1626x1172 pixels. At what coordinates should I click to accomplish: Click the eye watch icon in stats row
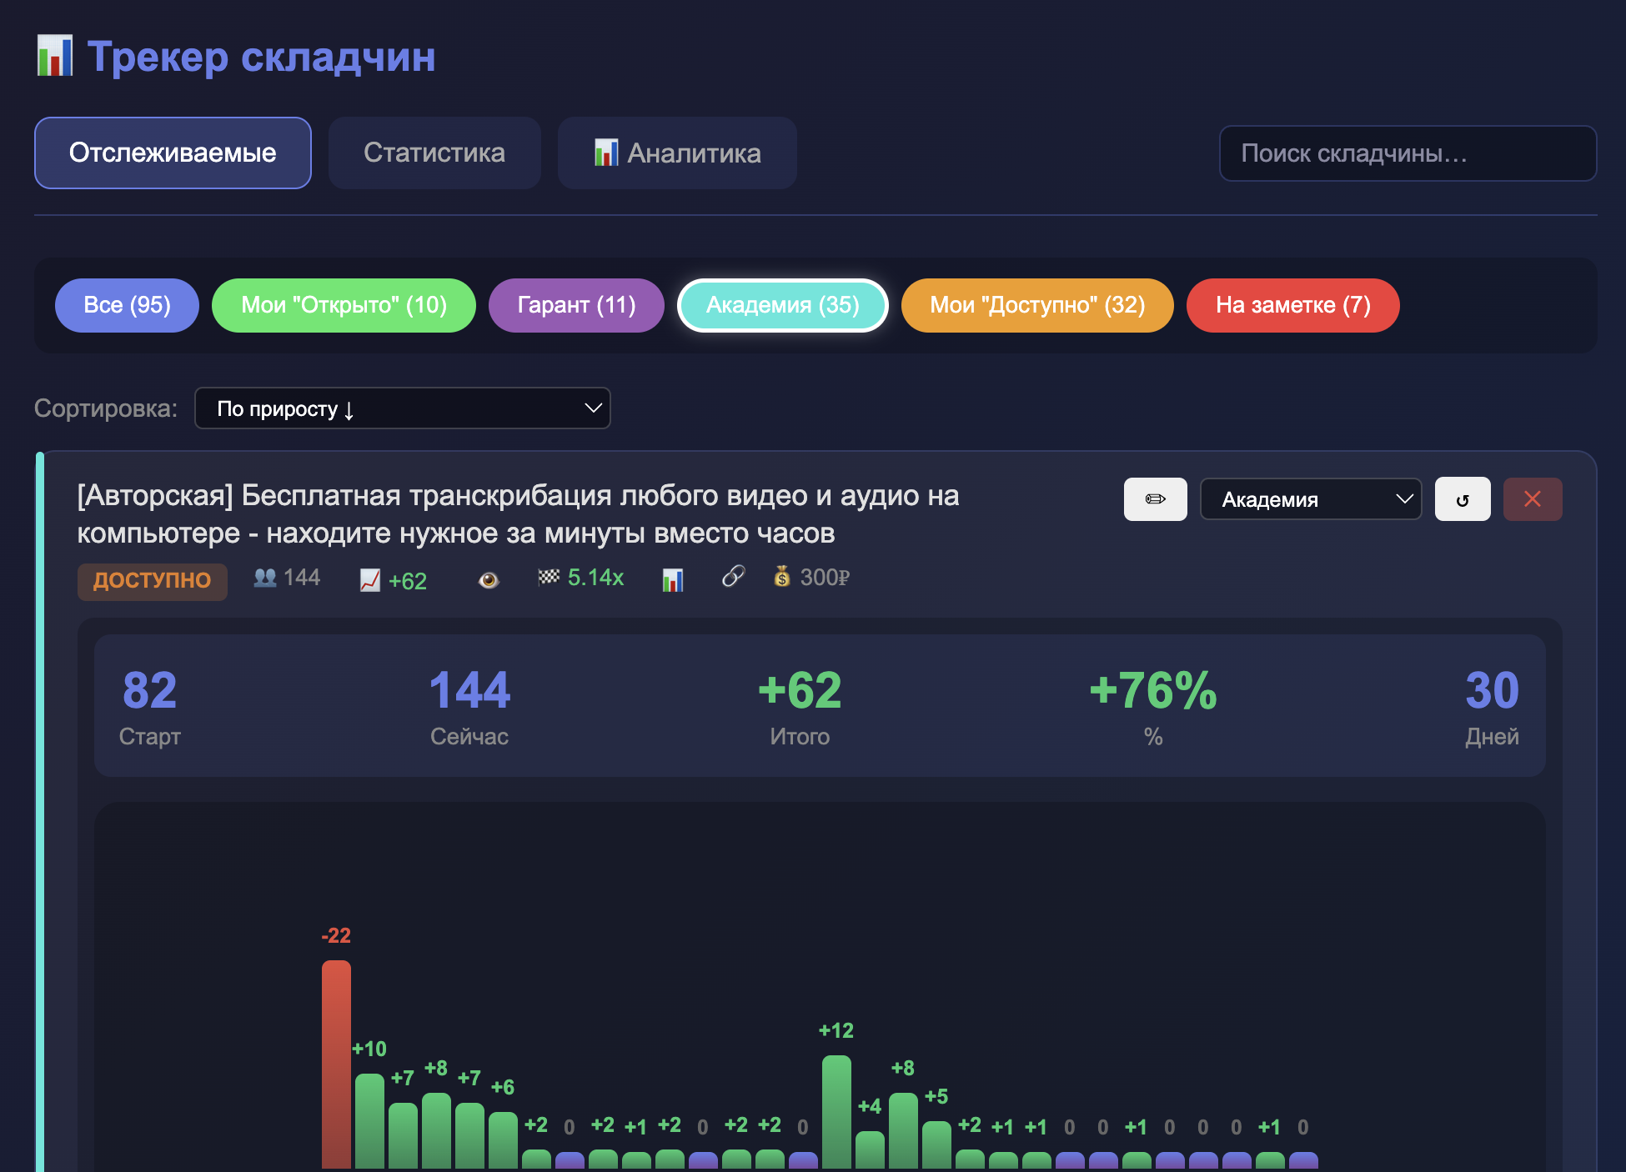pyautogui.click(x=489, y=579)
